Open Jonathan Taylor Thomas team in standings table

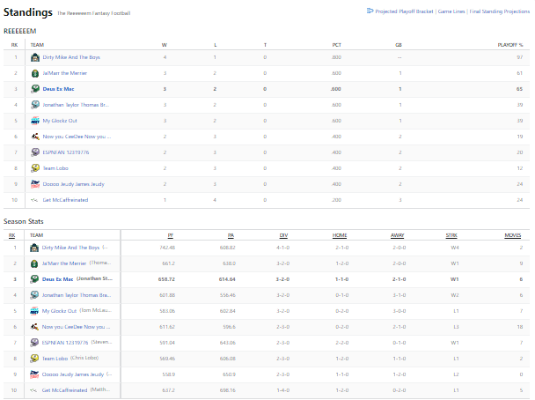76,105
